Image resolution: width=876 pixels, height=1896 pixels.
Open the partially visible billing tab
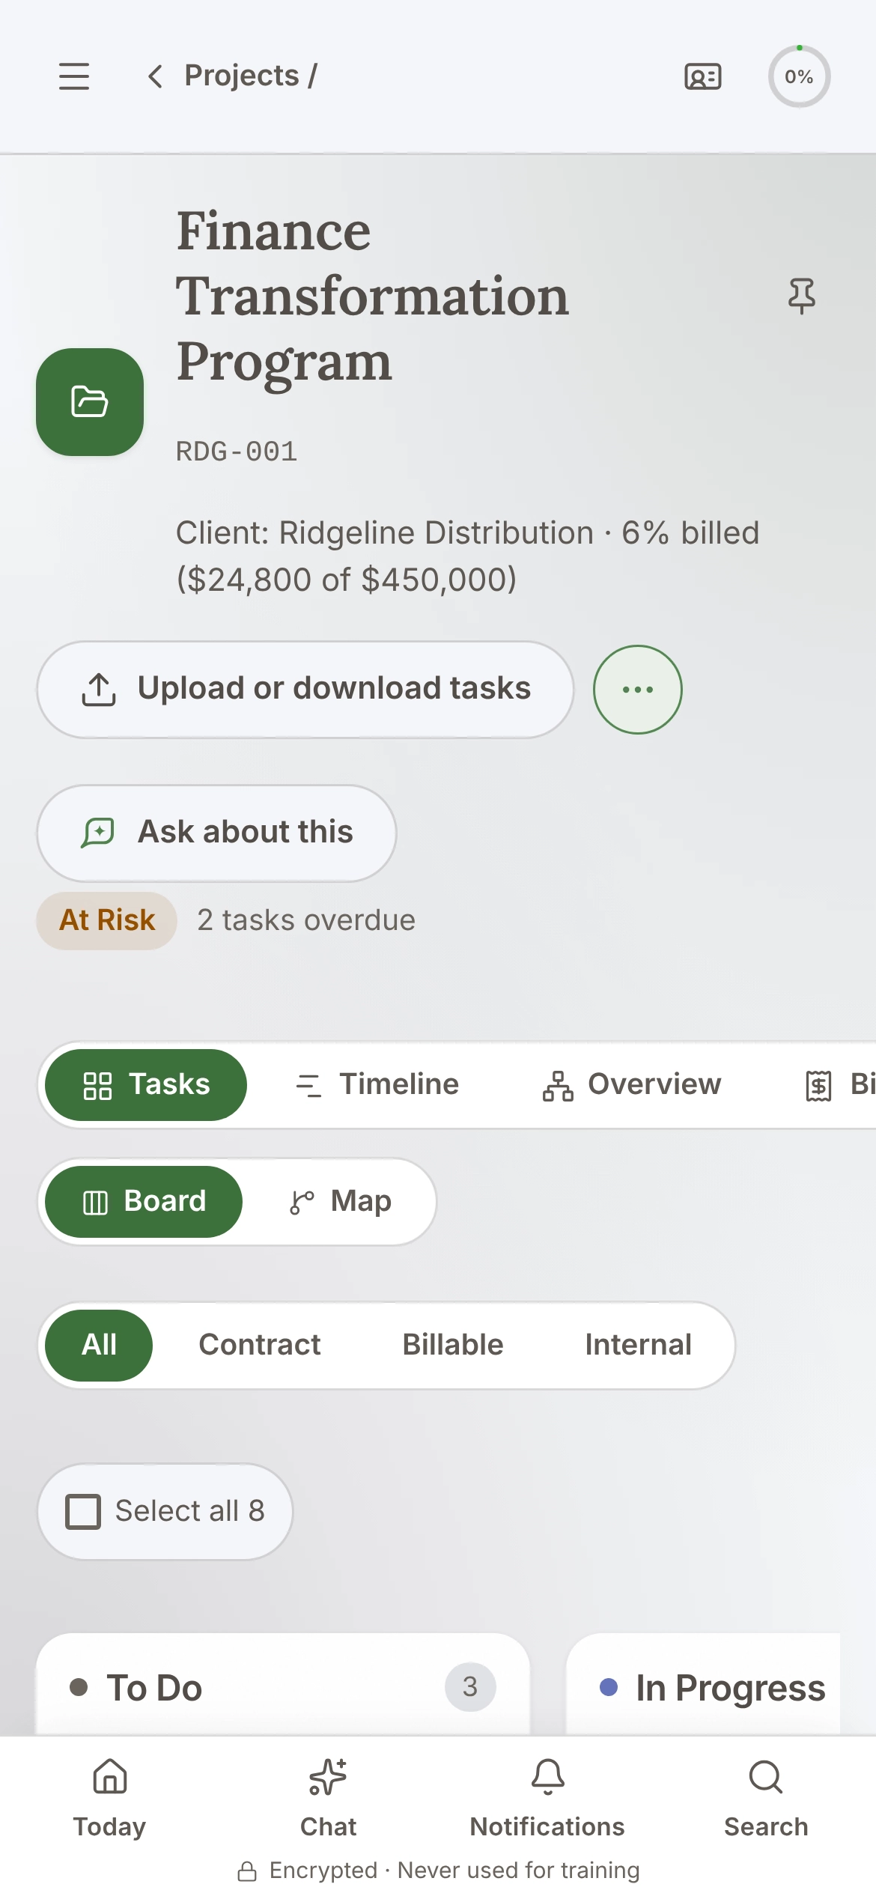[x=840, y=1085]
